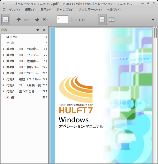Select 第1章 HULFTの起動 entry

pos(24,49)
